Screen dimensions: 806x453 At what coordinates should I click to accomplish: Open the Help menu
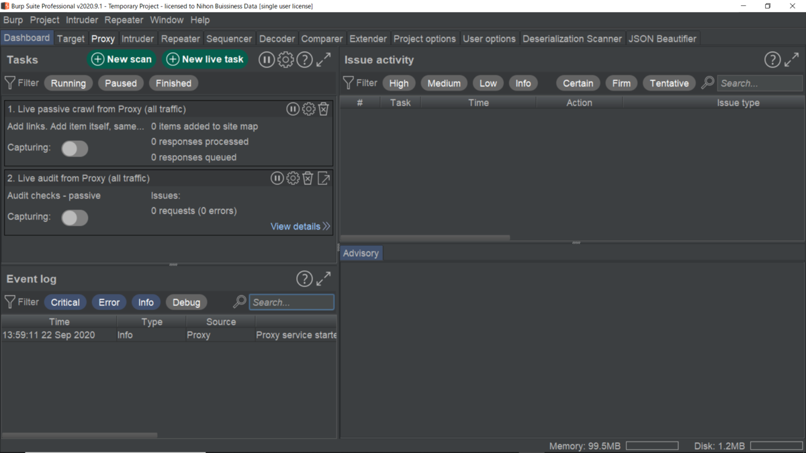(x=200, y=20)
